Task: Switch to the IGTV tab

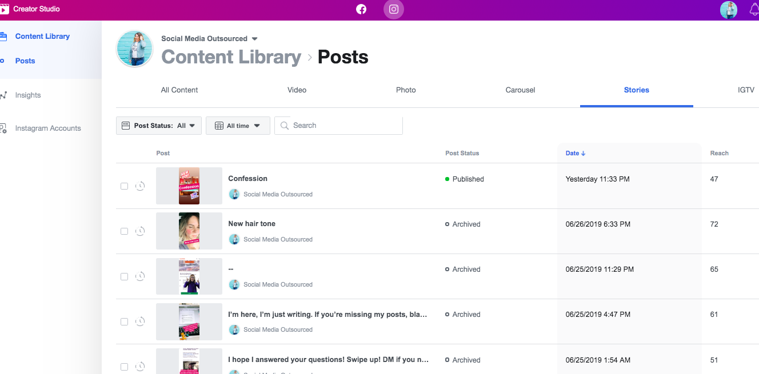Action: tap(746, 90)
